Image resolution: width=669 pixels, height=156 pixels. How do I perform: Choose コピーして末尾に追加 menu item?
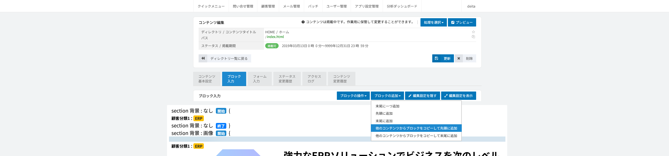pos(416,136)
